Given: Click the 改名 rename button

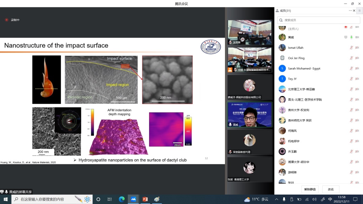Looking at the screenshot, I should [330, 189].
